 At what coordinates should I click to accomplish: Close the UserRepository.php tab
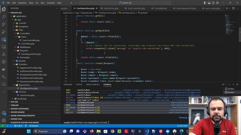[x=97, y=8]
